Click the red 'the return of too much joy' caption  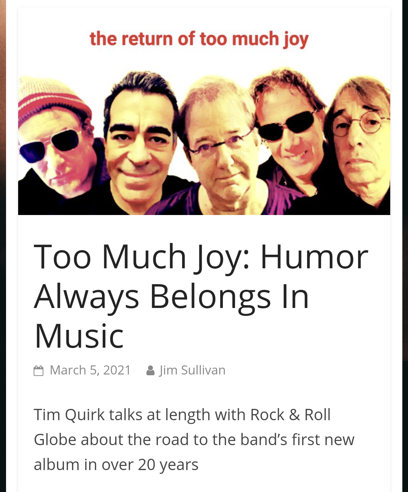tap(199, 39)
